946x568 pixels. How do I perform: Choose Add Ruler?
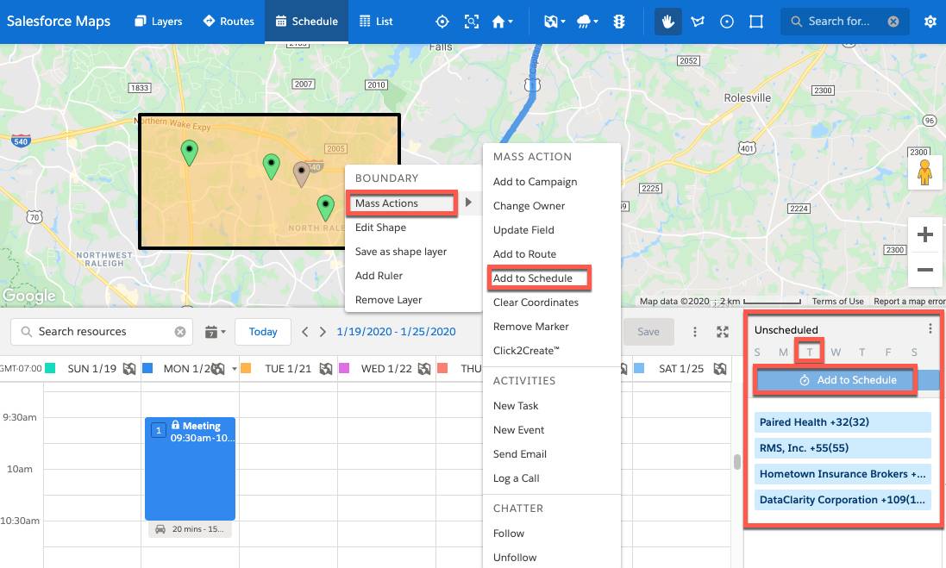click(379, 276)
